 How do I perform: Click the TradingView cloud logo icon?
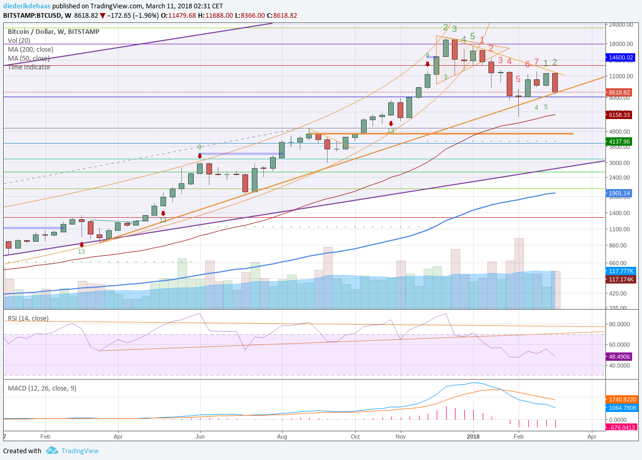[52, 450]
